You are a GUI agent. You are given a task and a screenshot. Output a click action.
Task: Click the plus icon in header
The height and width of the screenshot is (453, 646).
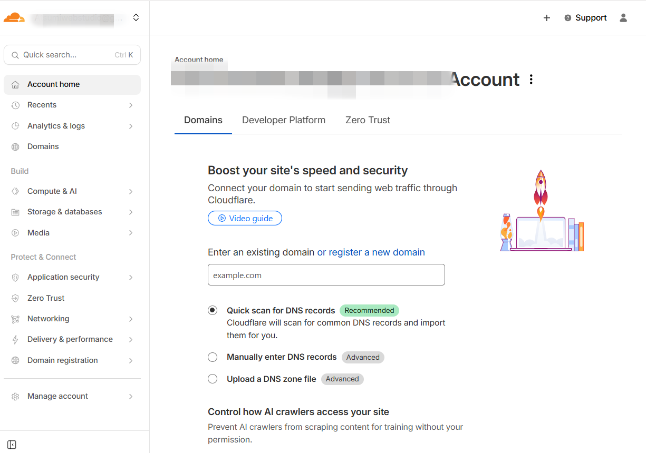click(547, 18)
